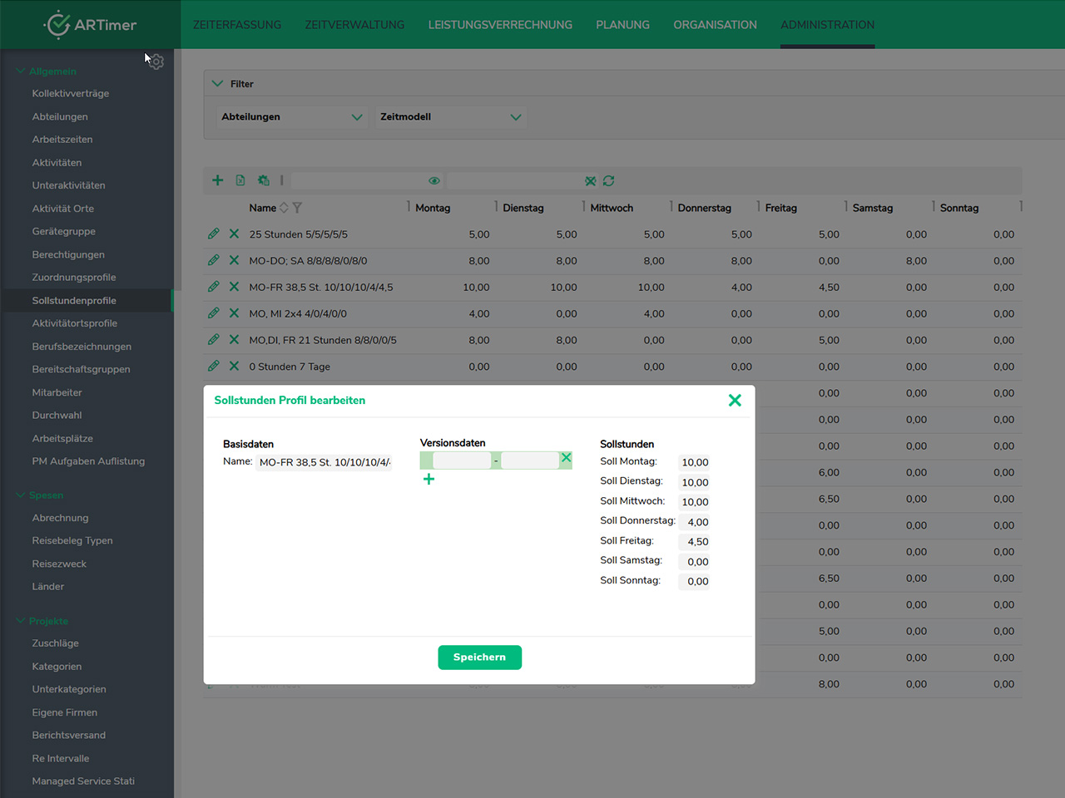Viewport: 1065px width, 798px height.
Task: Edit the 25 Stunden 5/5/5/5/5 profile
Action: 214,234
